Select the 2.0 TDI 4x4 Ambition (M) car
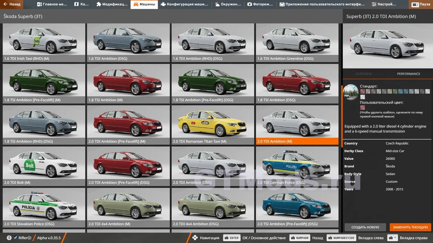The image size is (433, 243). click(x=128, y=208)
